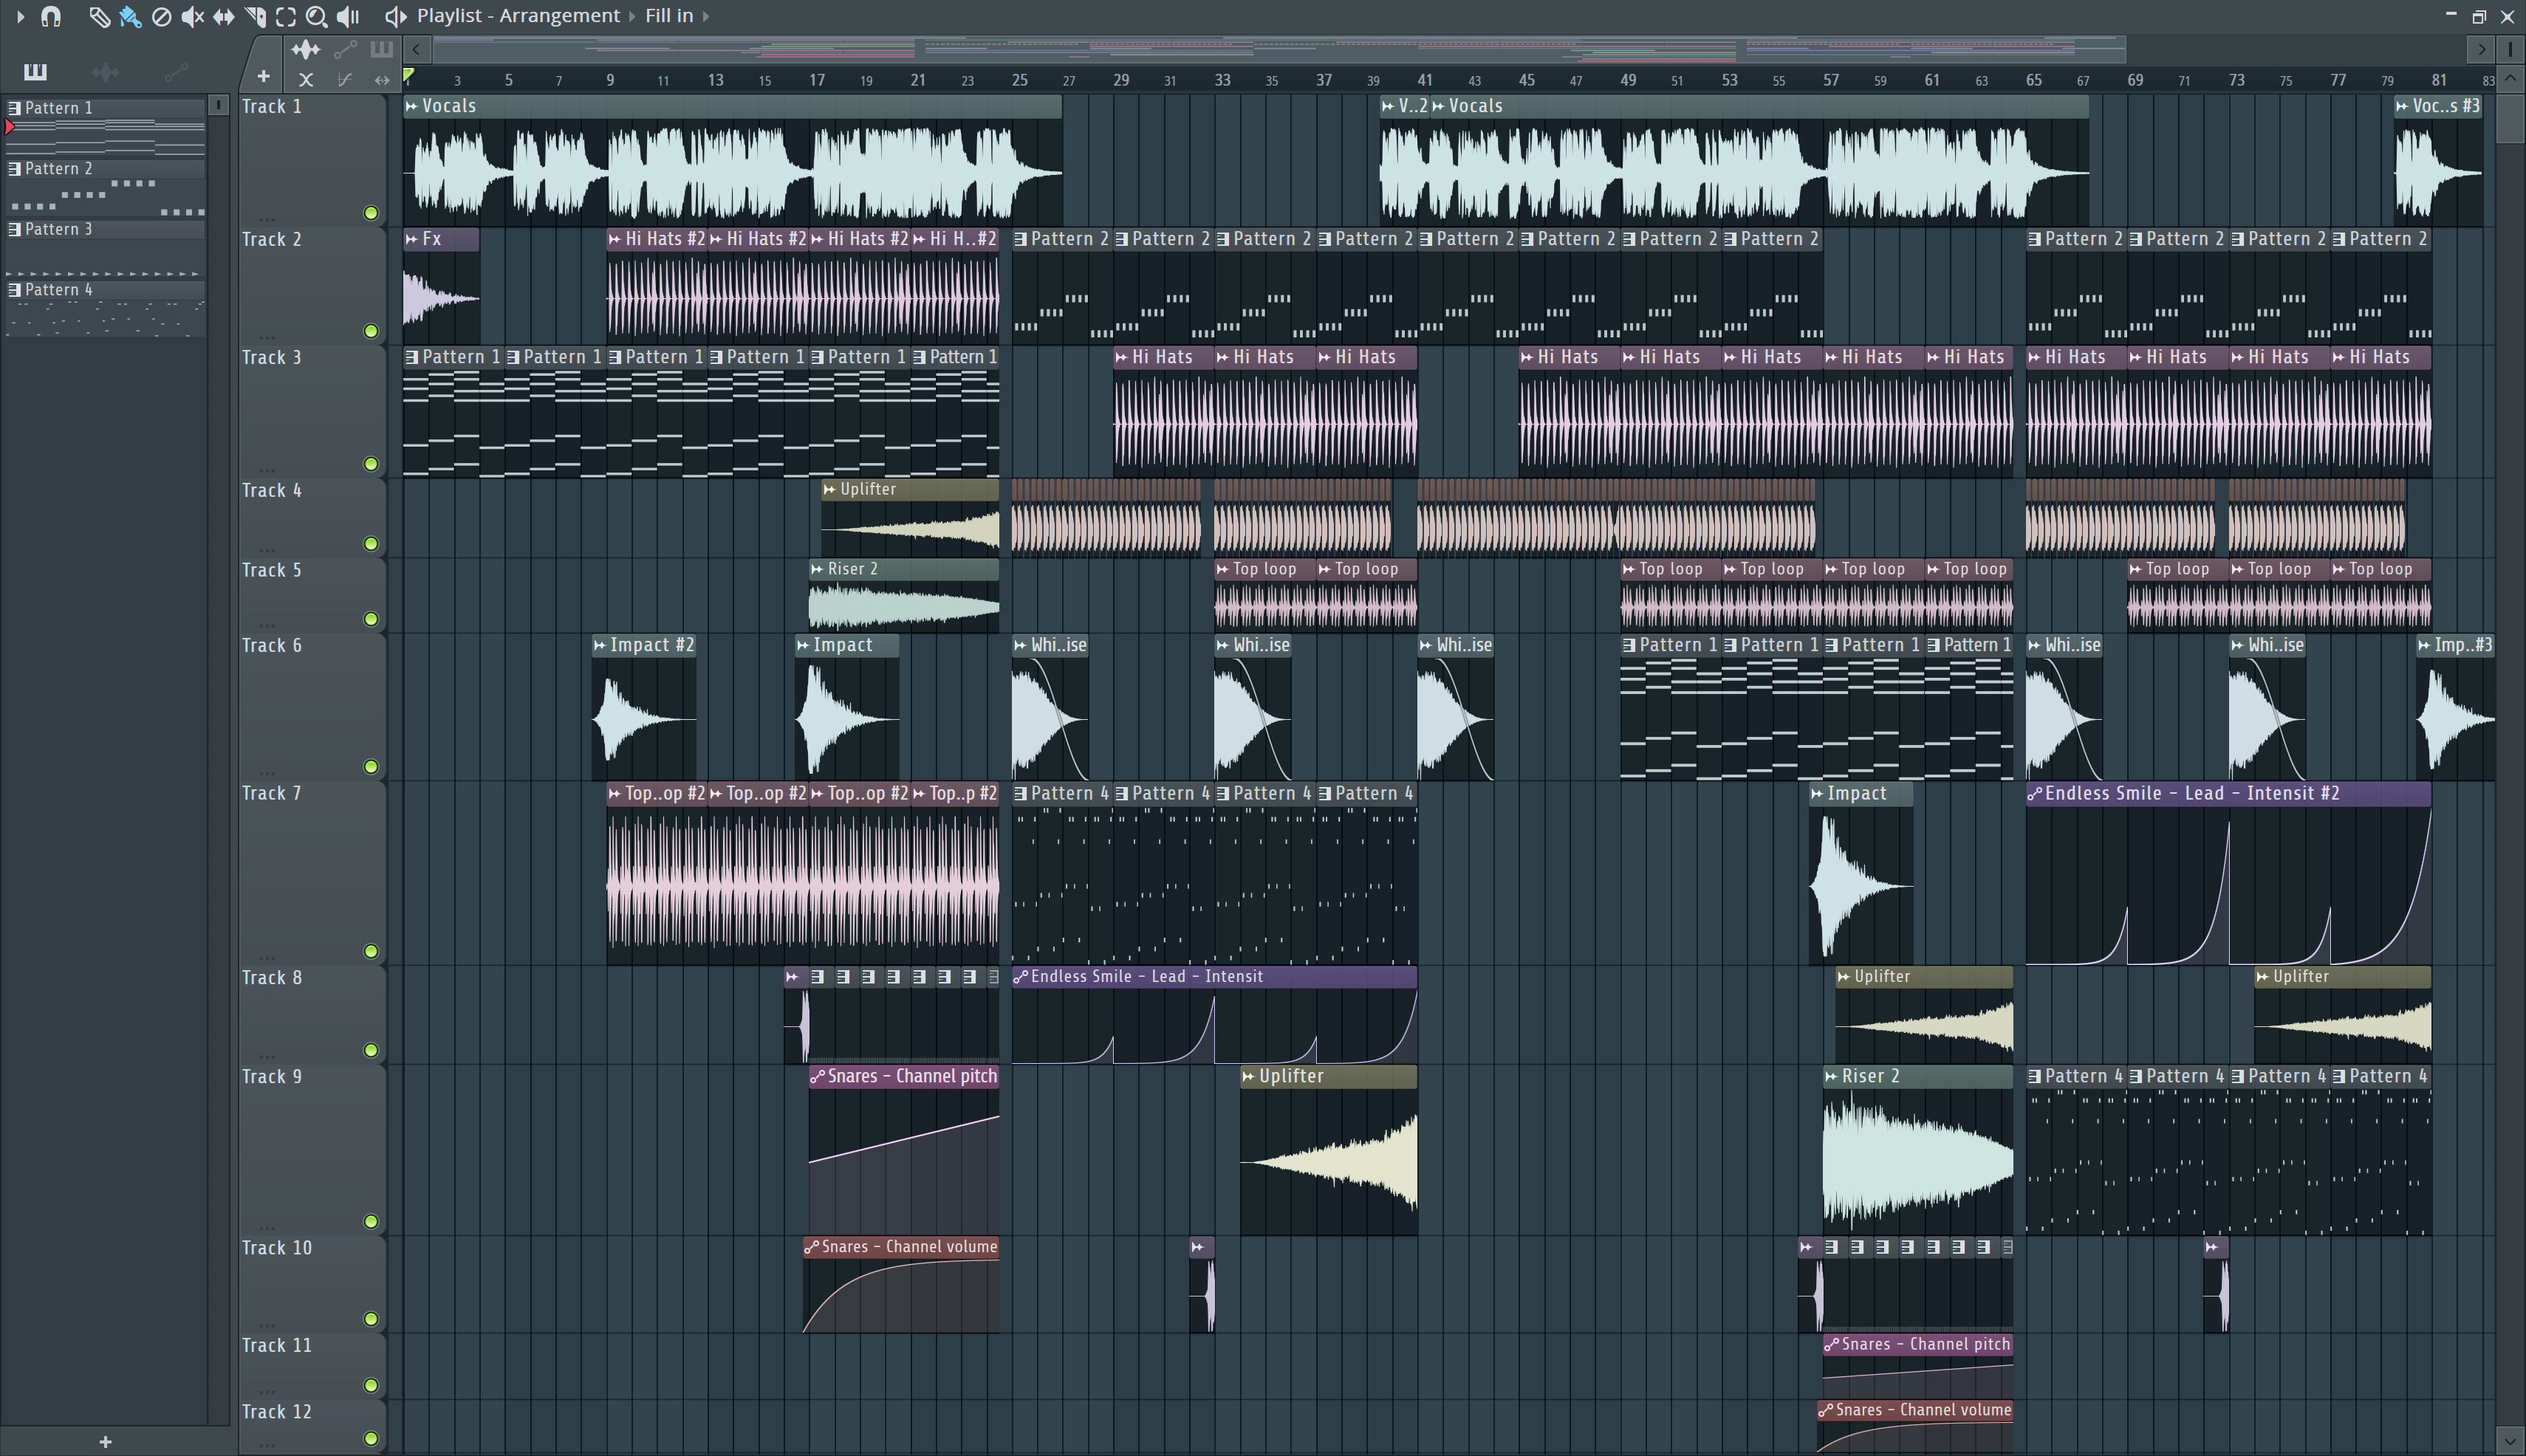Mute Track 3 with its green light
The image size is (2526, 1456).
[x=372, y=464]
